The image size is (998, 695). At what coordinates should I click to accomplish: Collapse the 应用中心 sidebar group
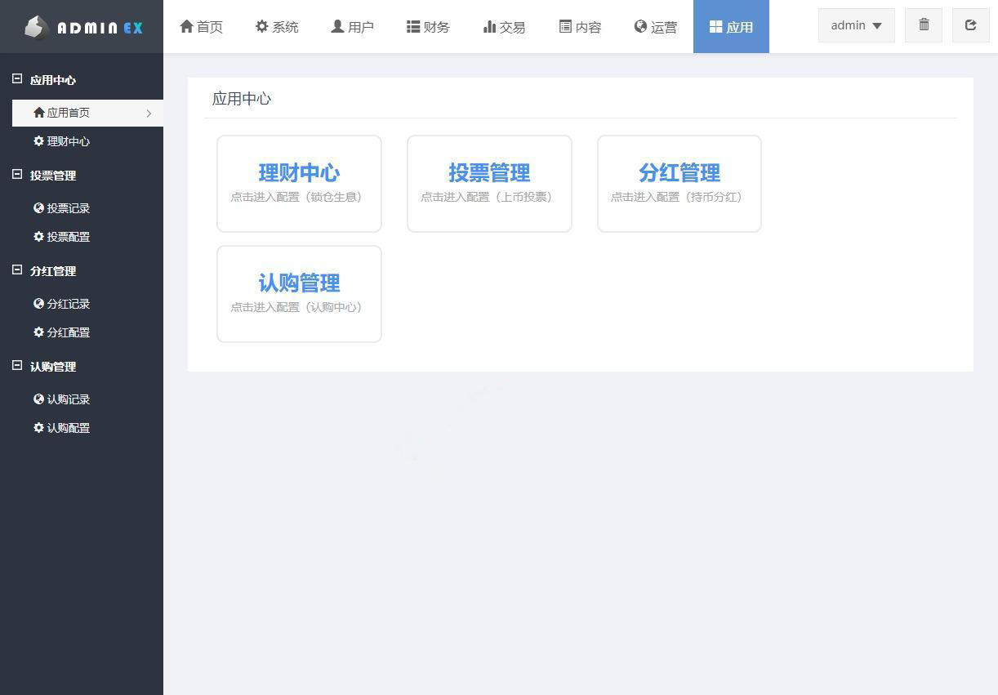17,79
